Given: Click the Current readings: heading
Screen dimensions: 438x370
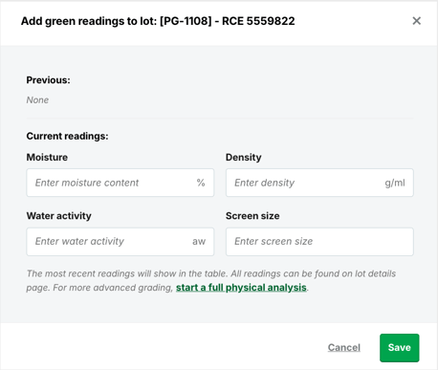Looking at the screenshot, I should pyautogui.click(x=67, y=136).
